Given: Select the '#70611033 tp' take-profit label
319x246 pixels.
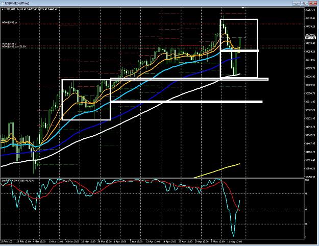Looking at the screenshot, I should pyautogui.click(x=9, y=22).
